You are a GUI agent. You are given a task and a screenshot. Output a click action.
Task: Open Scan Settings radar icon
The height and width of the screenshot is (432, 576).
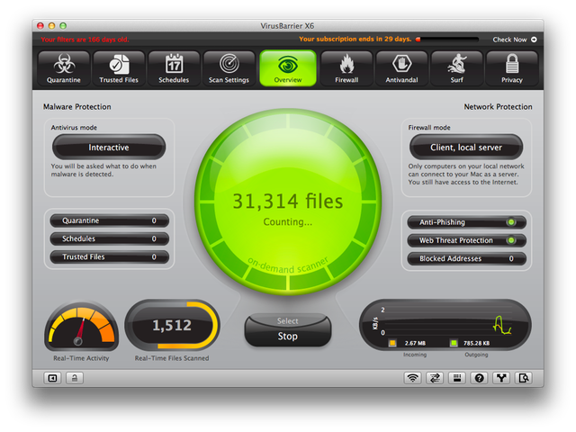[229, 68]
